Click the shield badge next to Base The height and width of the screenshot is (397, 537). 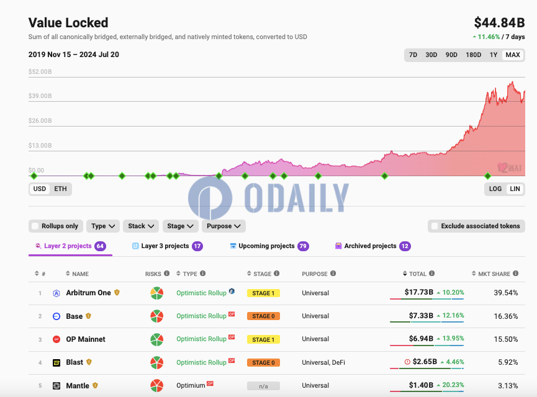click(x=88, y=316)
